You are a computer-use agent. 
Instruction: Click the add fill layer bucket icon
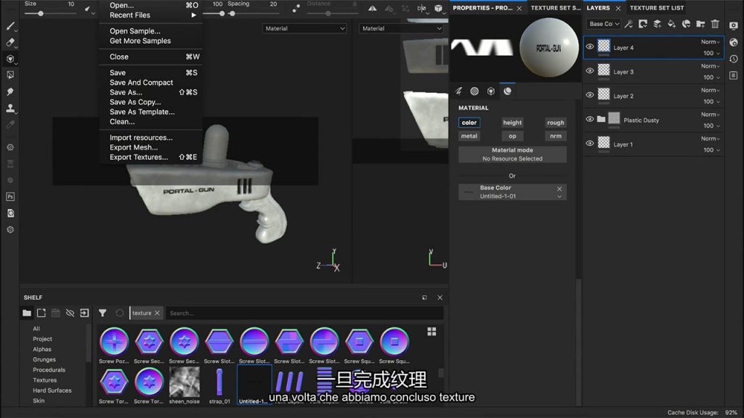671,24
